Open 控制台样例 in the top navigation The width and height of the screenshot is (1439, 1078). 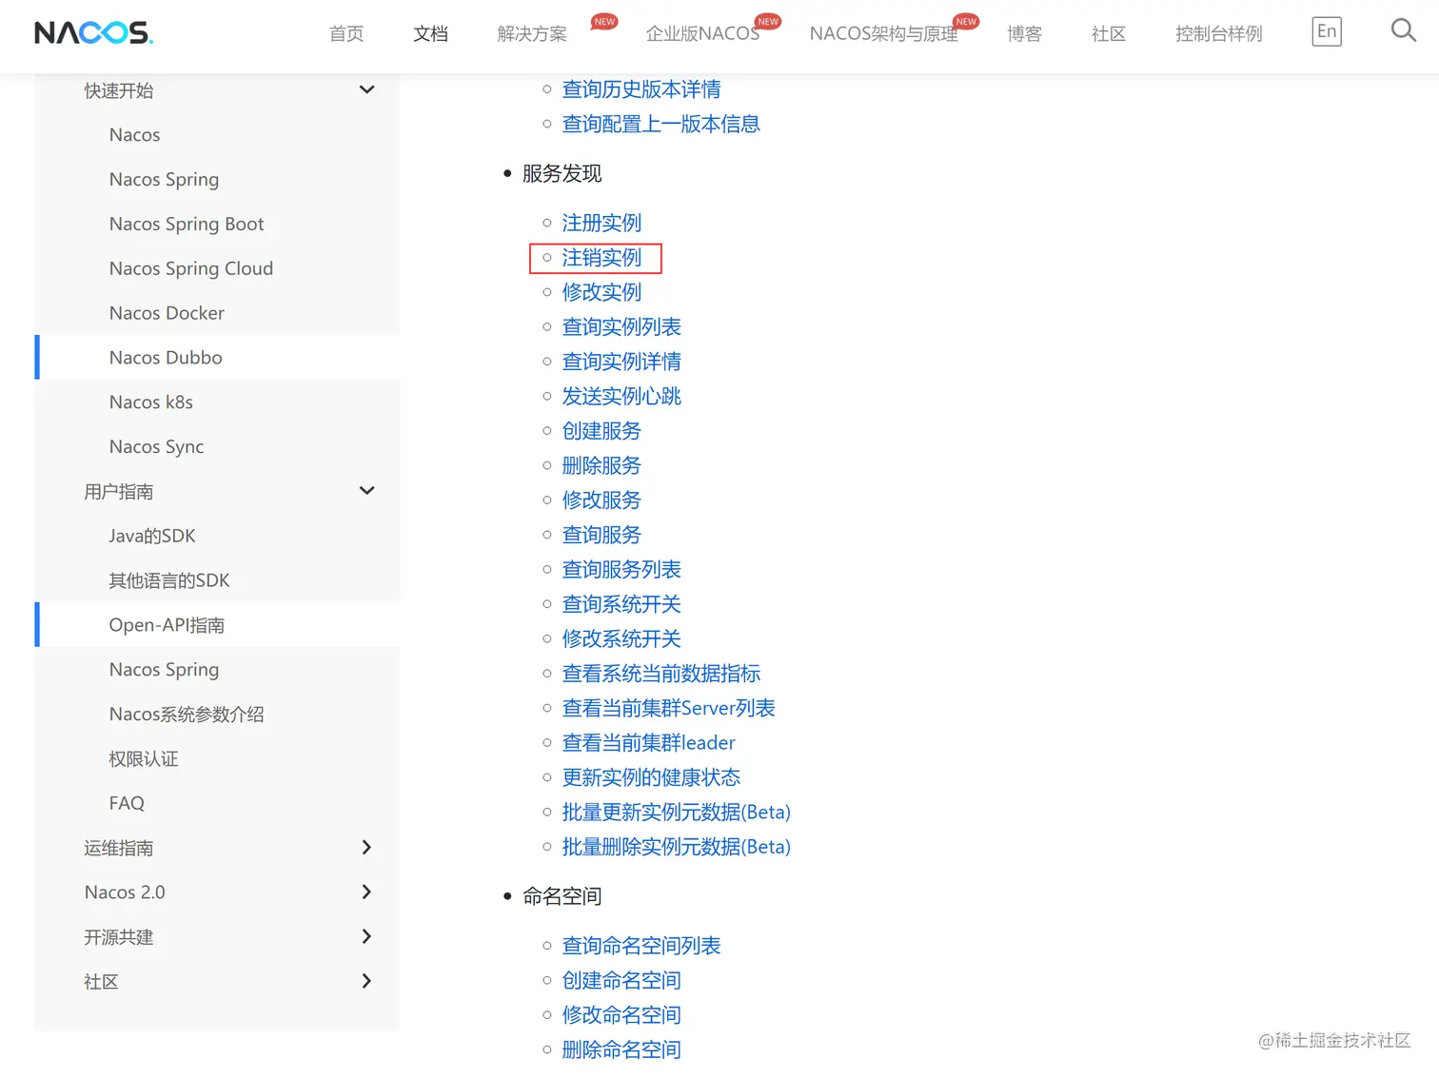(x=1218, y=33)
